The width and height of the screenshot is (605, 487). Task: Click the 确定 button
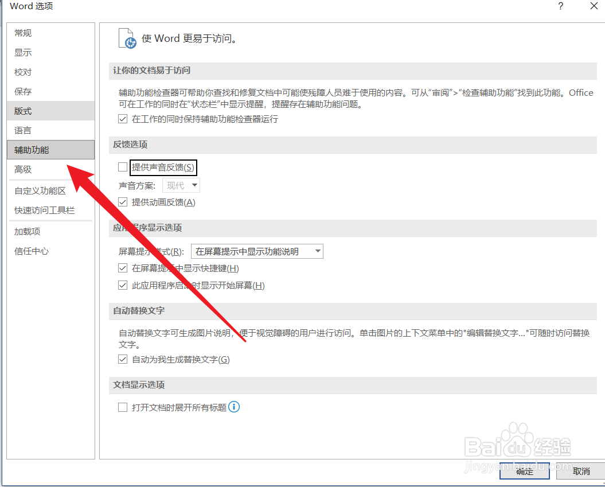pyautogui.click(x=524, y=471)
